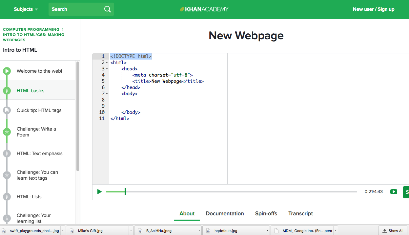Click the 'Welcome to the web!' play icon
The image size is (409, 235).
pos(7,71)
